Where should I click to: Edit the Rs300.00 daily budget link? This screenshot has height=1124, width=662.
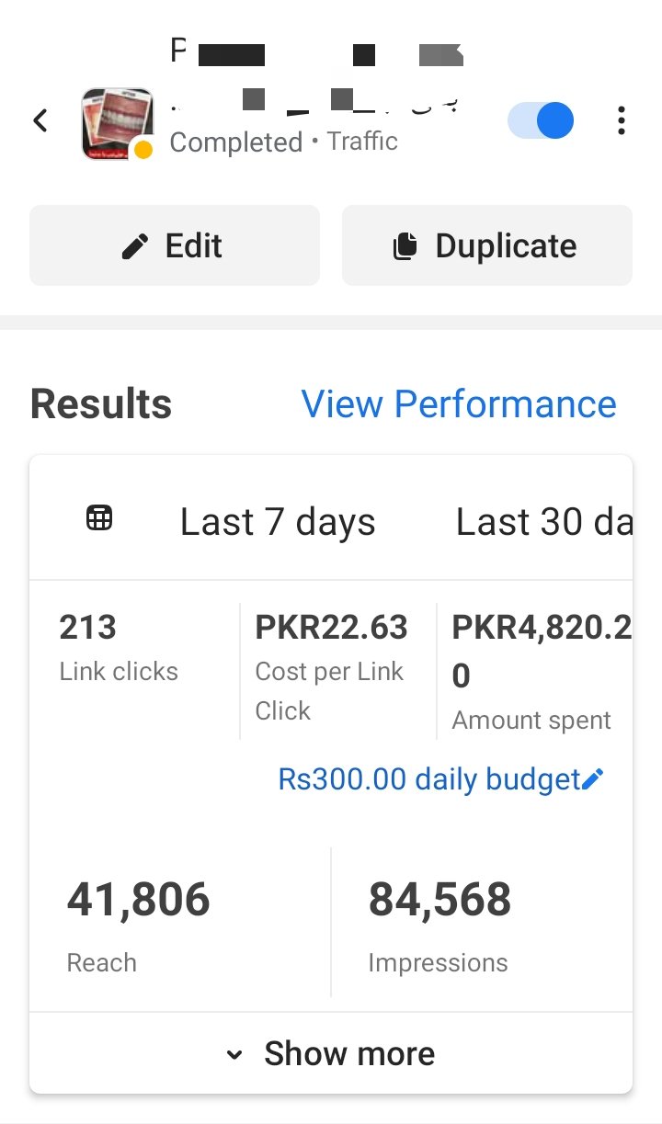coord(429,779)
